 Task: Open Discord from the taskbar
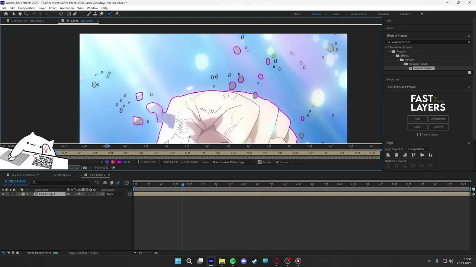pos(244,261)
